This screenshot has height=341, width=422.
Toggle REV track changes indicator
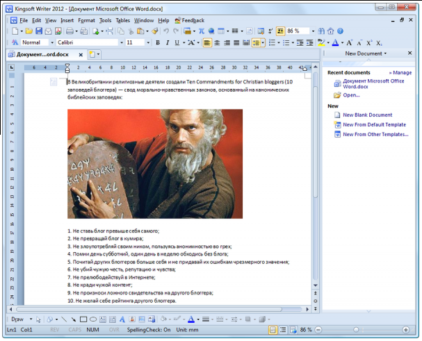tap(54, 329)
